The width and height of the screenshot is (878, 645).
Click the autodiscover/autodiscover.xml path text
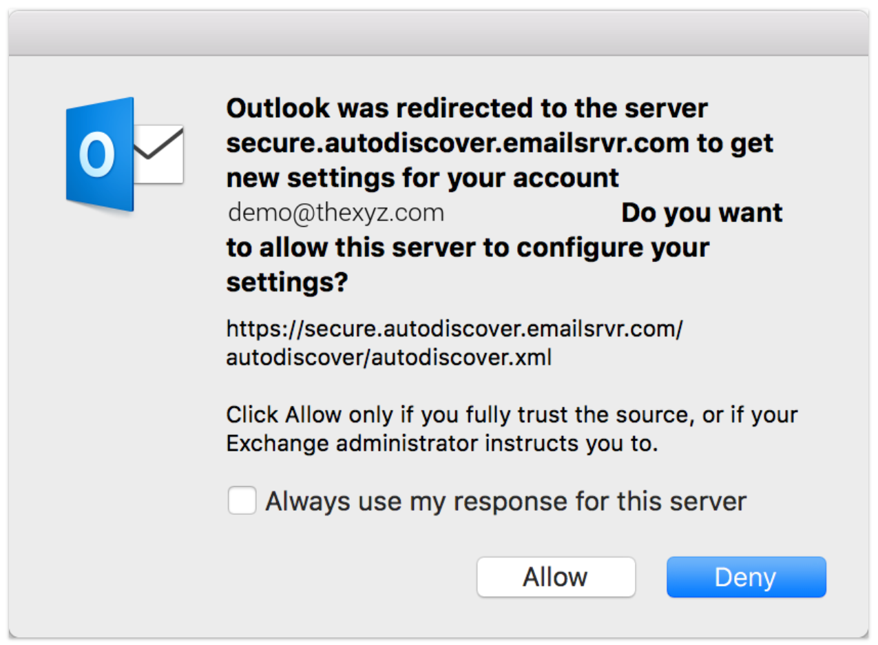(389, 358)
